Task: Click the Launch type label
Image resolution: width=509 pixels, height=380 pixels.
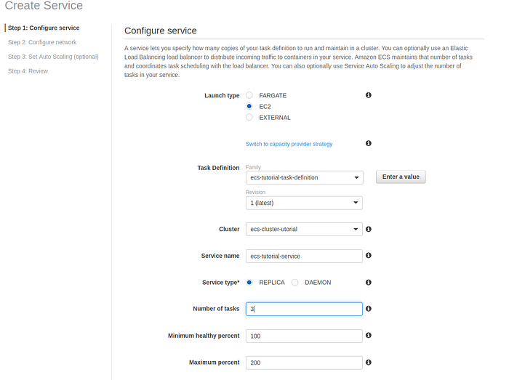Action: tap(222, 96)
